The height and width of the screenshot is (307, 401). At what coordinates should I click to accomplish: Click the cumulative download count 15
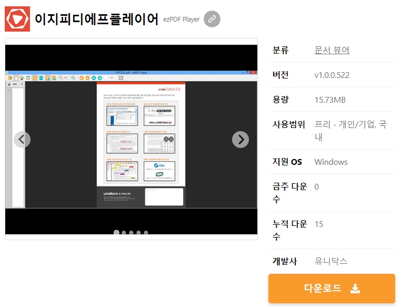[319, 224]
